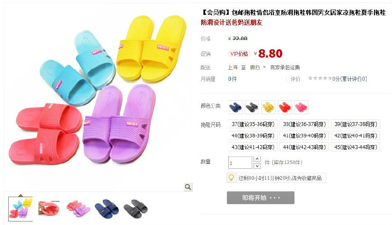392x225 pixels.
Task: Select size 37 (建议35-36码穿)
Action: pos(253,124)
